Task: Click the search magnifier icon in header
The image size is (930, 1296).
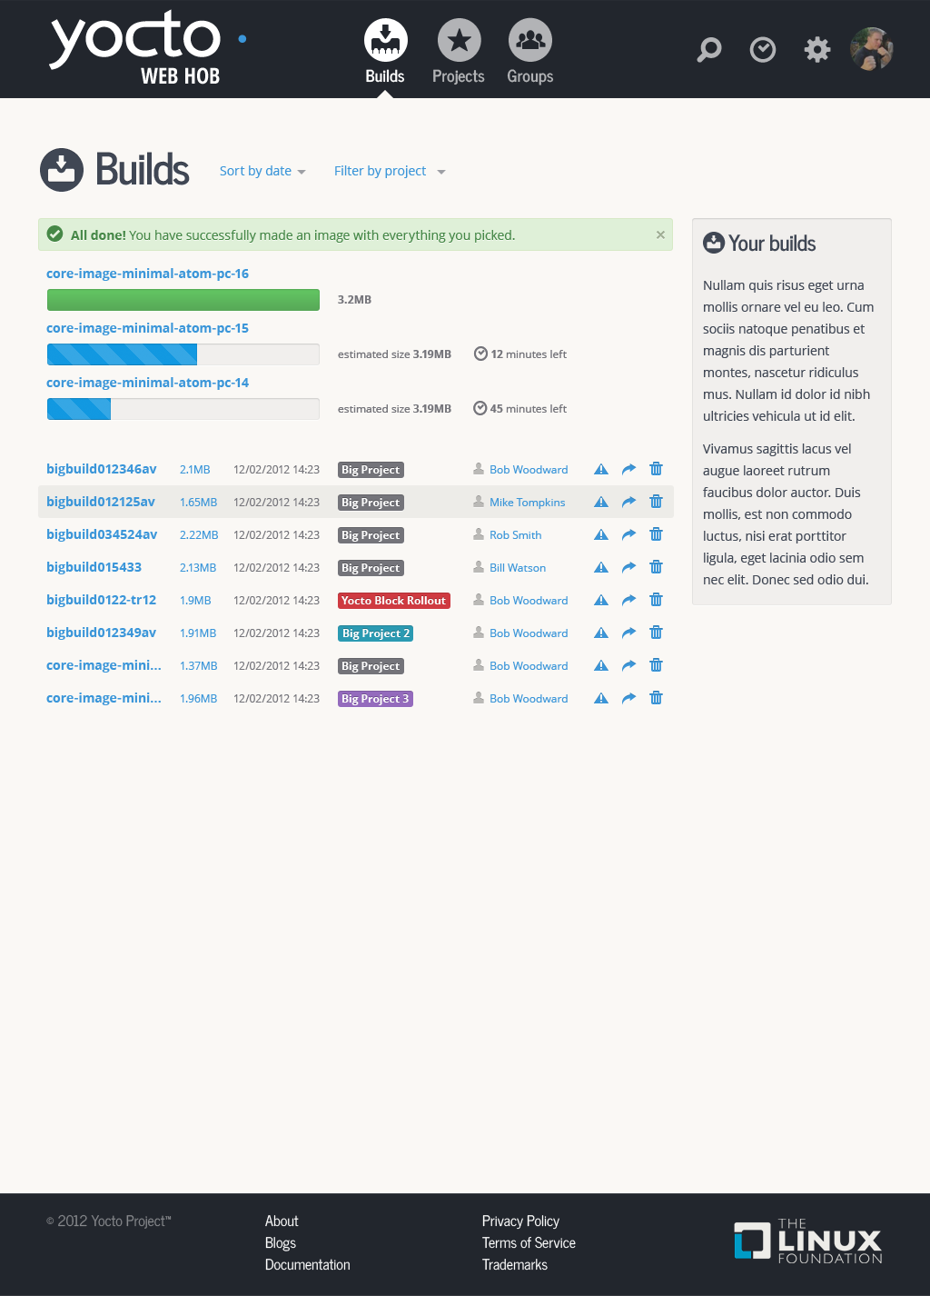Action: click(709, 49)
